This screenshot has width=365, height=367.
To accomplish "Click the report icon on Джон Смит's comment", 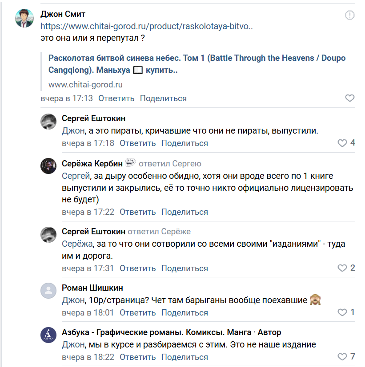I will point(350,16).
